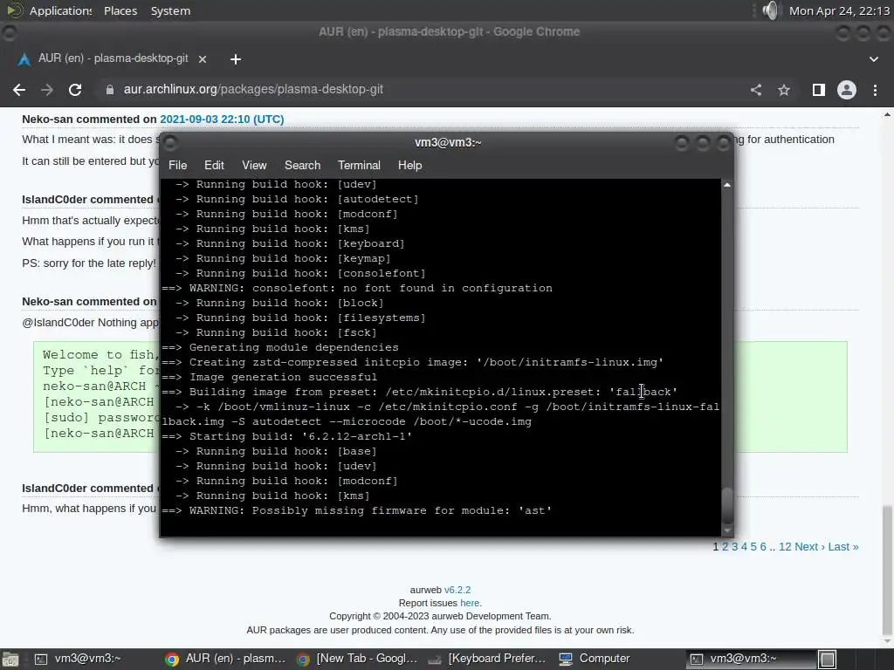Image resolution: width=894 pixels, height=670 pixels.
Task: Open terminal Help menu
Action: click(409, 165)
